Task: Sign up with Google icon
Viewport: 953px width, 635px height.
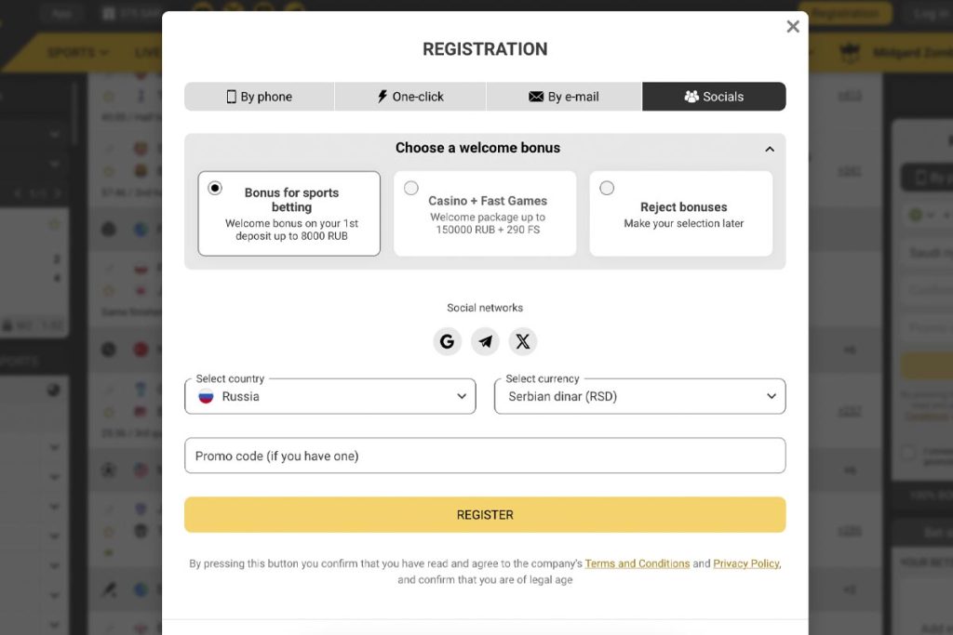Action: coord(447,341)
